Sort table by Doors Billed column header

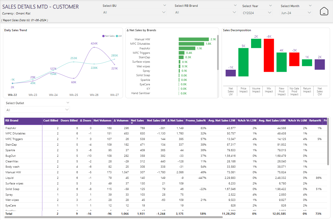click(69, 120)
